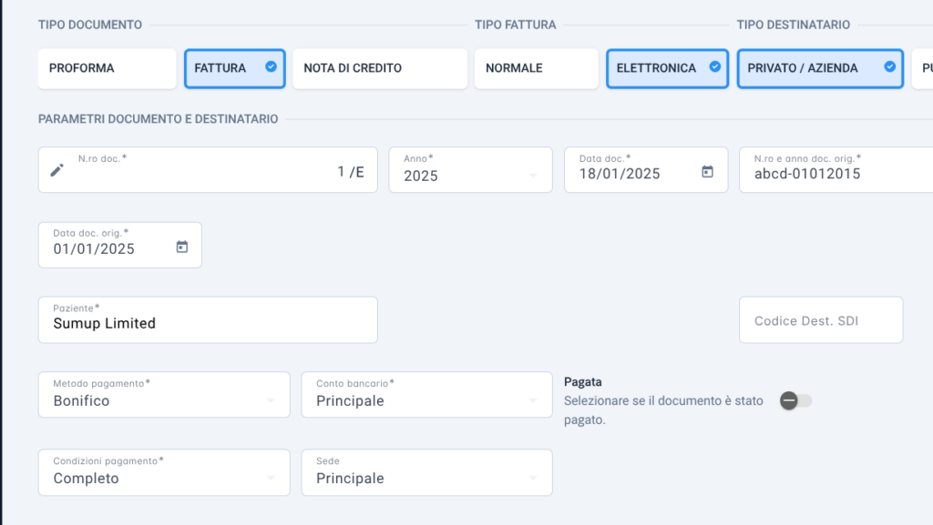Expand the Anno 2025 dropdown
This screenshot has width=933, height=525.
point(471,170)
